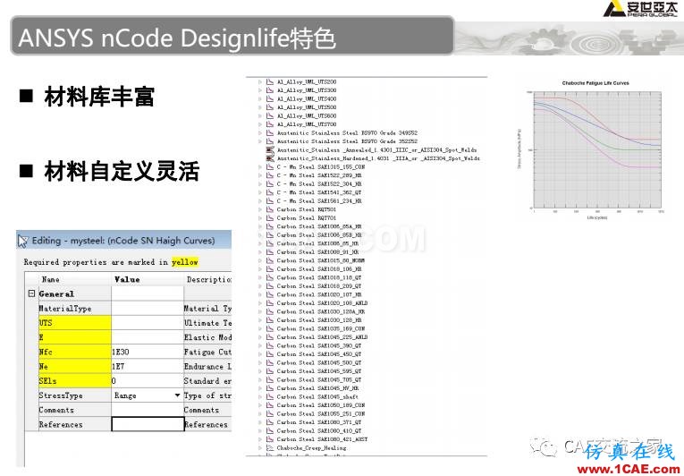Click the curve icon beside Al_Alloy_UML_UTS400
This screenshot has height=476, width=684.
pos(270,98)
